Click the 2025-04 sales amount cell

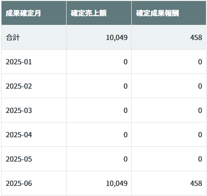99,135
